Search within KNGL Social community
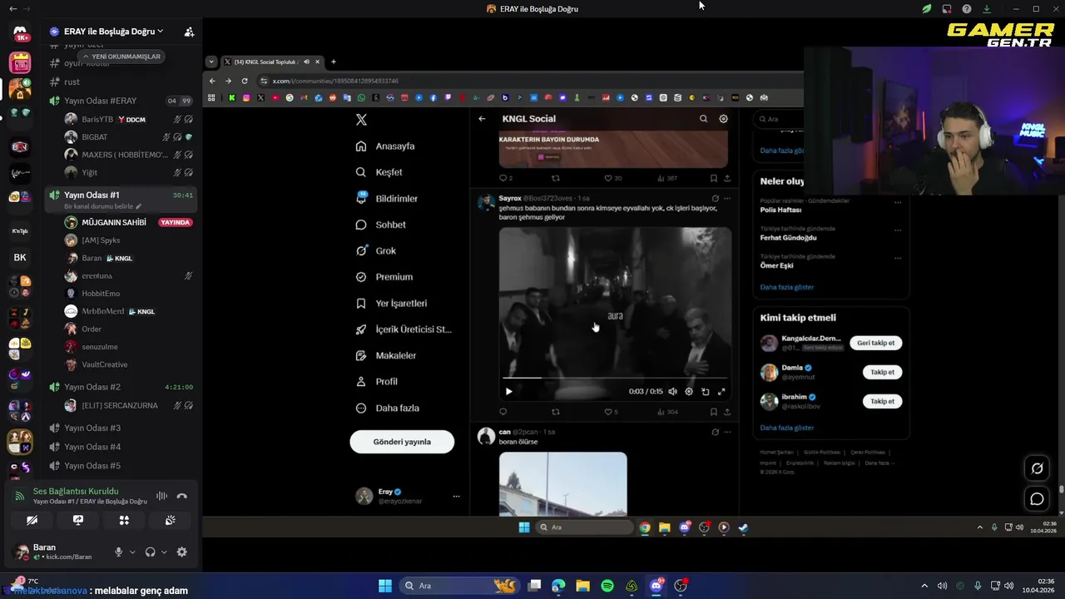Viewport: 1065px width, 599px height. (x=703, y=119)
